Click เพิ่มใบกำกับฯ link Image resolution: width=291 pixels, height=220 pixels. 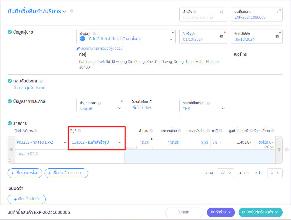[141, 108]
